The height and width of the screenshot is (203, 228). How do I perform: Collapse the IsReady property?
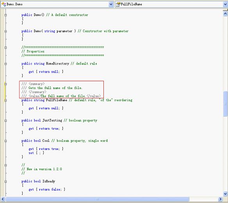[6, 182]
